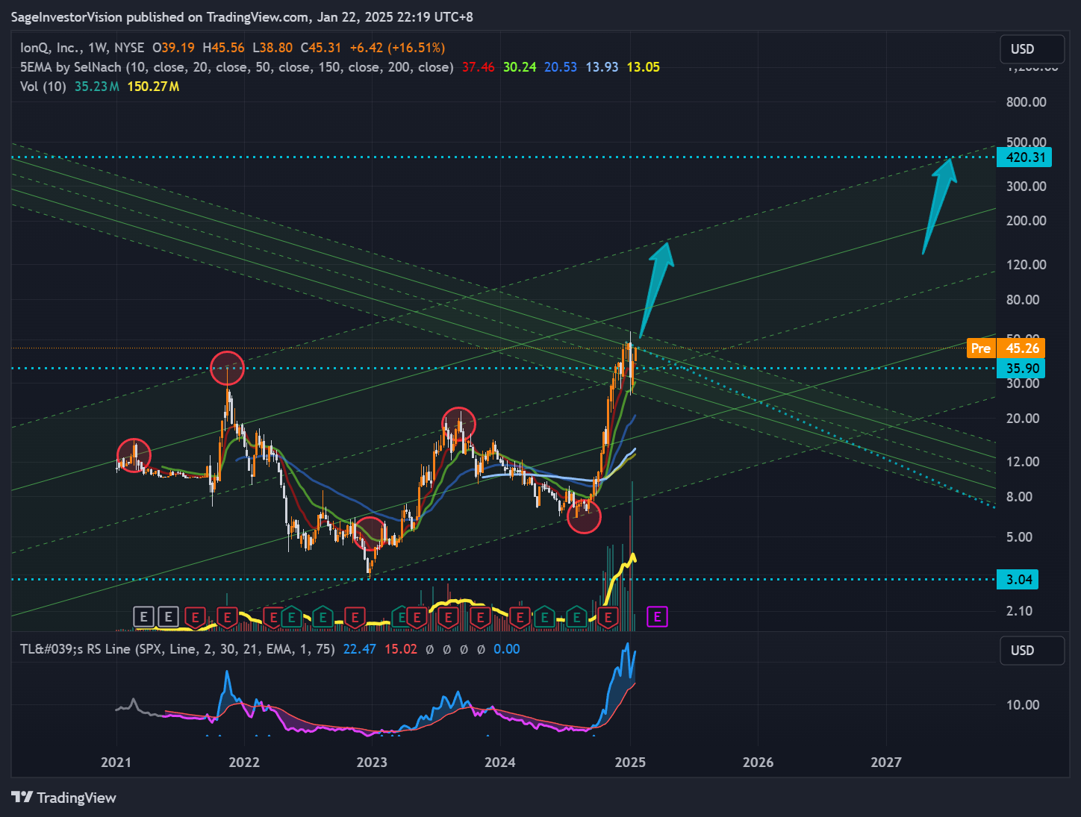This screenshot has height=817, width=1081.
Task: Click the 420.31 price label on the axis
Action: click(1024, 157)
